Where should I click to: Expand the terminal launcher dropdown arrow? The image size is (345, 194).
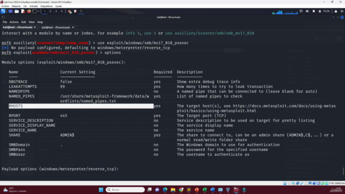coord(38,11)
